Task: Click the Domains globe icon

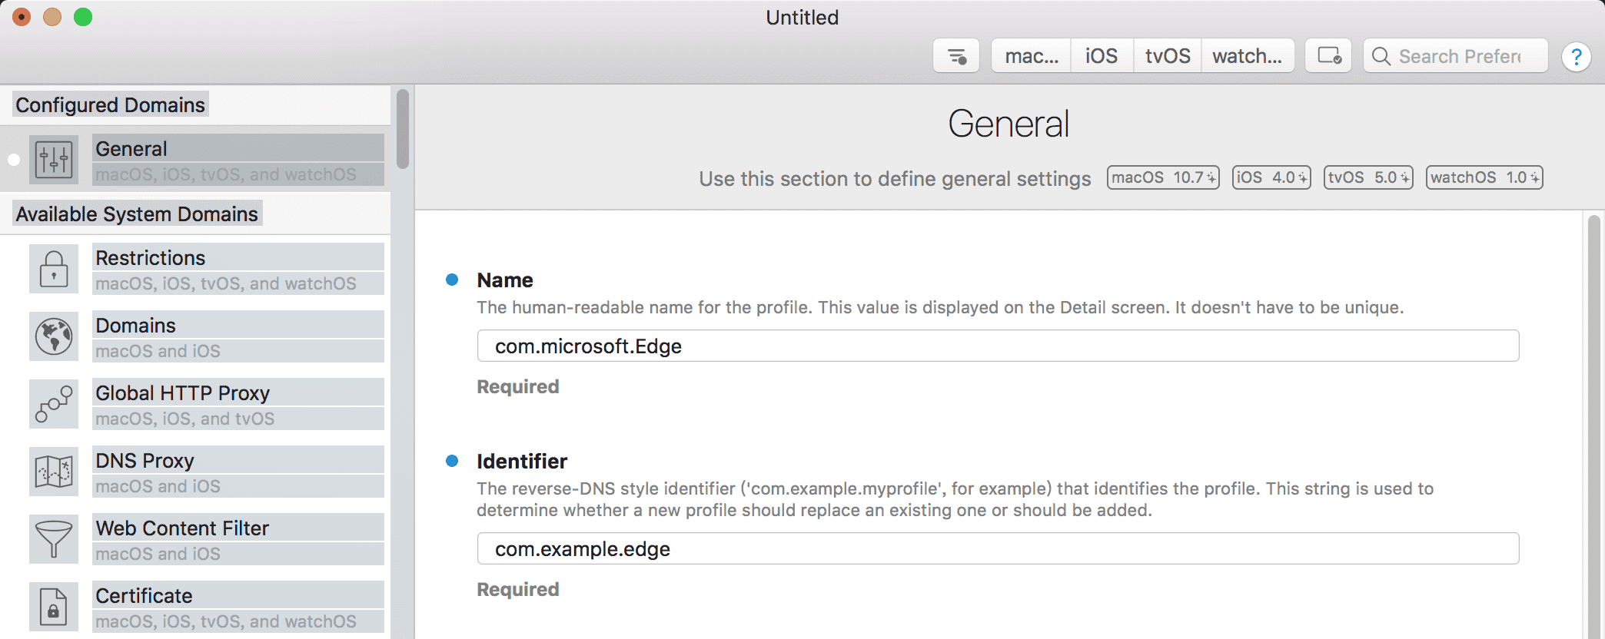Action: (x=54, y=336)
